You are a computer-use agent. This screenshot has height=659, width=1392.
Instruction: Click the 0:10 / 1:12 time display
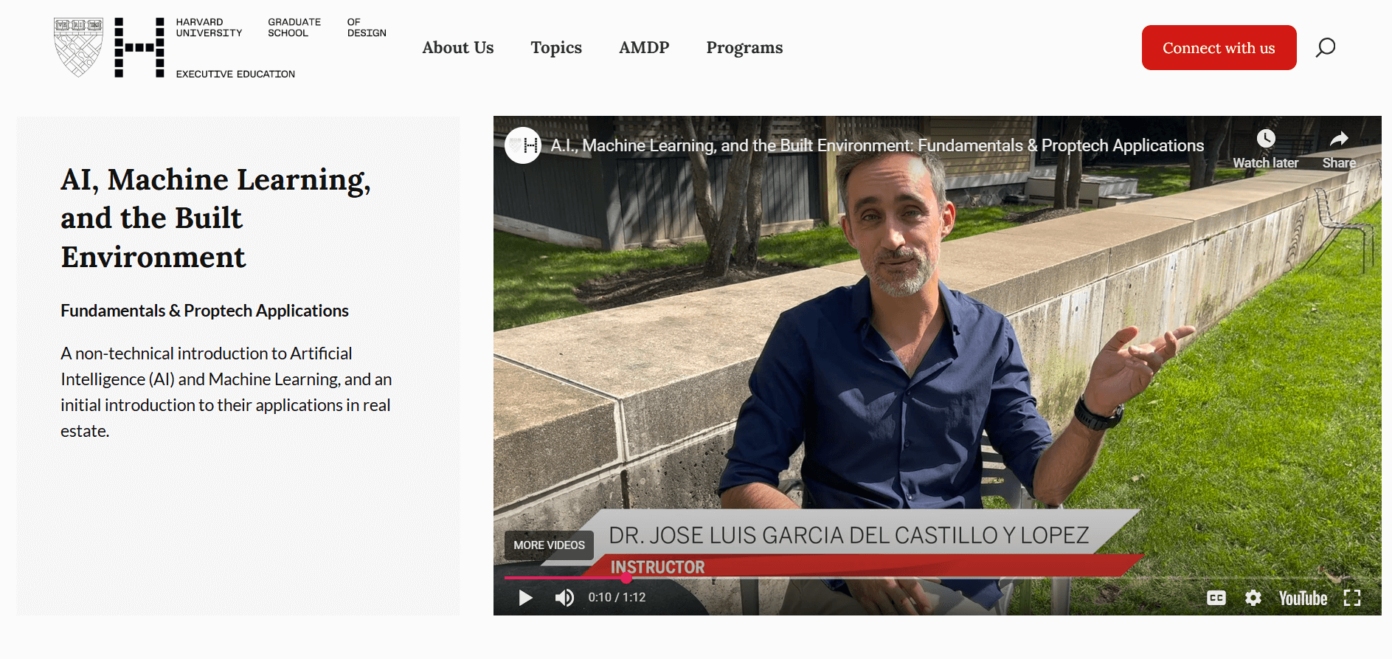[617, 598]
